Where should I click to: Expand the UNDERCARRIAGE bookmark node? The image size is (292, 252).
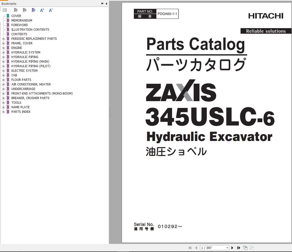tap(4, 89)
